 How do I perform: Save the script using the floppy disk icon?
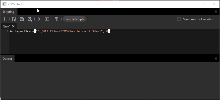(x=22, y=19)
